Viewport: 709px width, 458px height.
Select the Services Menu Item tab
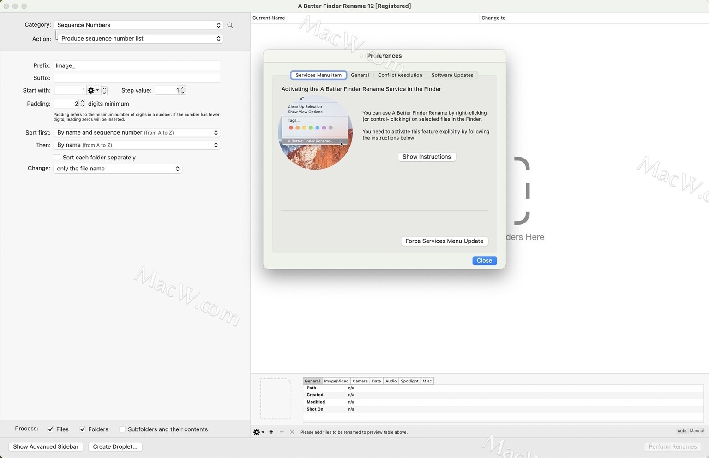point(318,75)
